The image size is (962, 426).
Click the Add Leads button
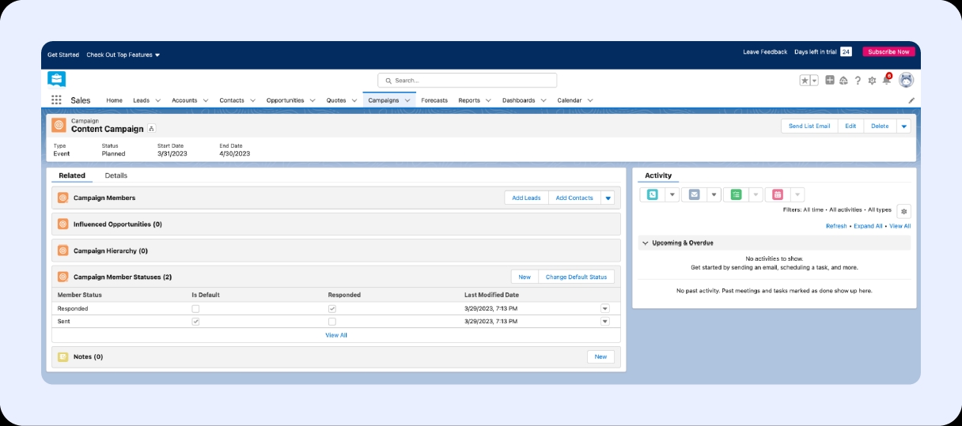pos(526,198)
